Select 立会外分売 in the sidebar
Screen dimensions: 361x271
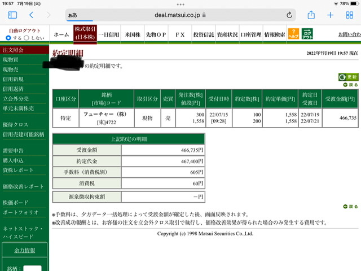(16, 99)
